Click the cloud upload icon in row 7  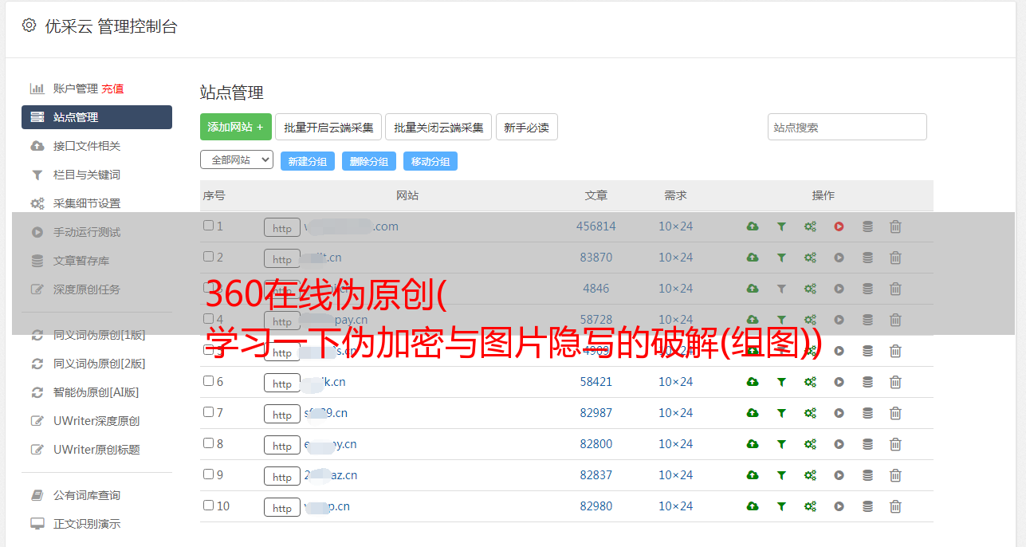[x=753, y=413]
